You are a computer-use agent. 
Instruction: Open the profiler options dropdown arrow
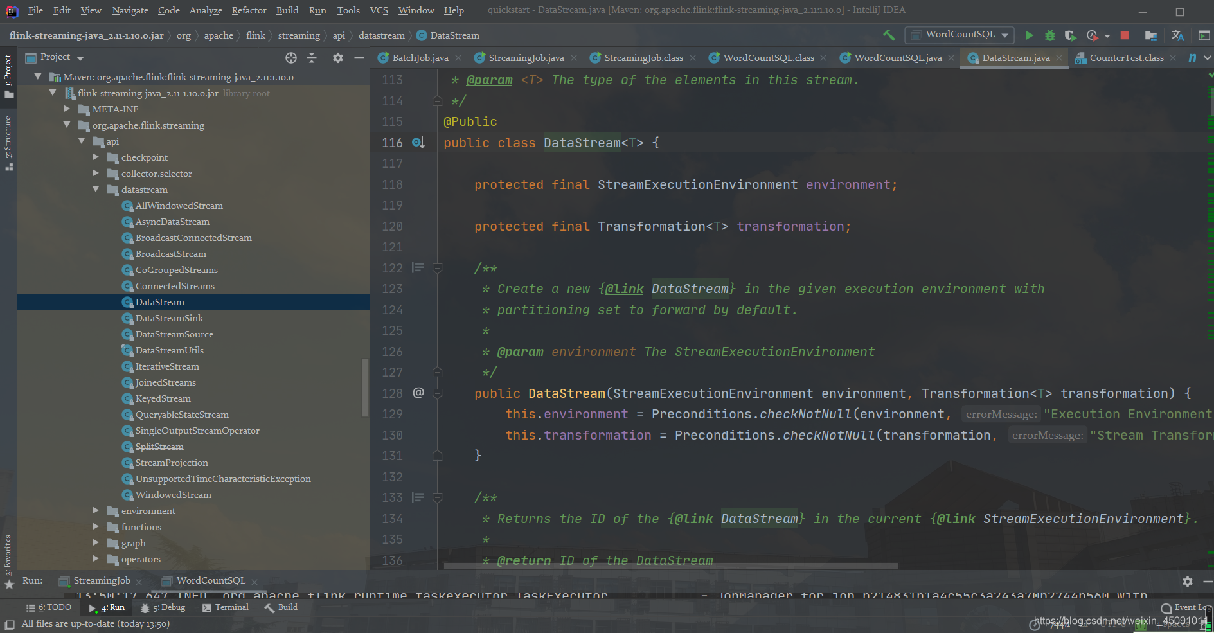point(1107,36)
